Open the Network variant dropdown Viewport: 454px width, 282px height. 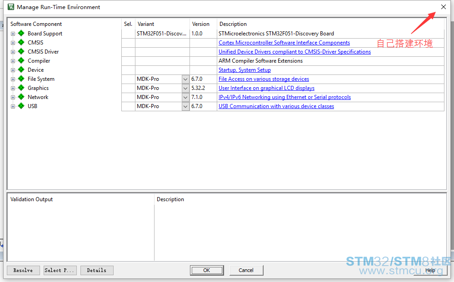tap(185, 97)
